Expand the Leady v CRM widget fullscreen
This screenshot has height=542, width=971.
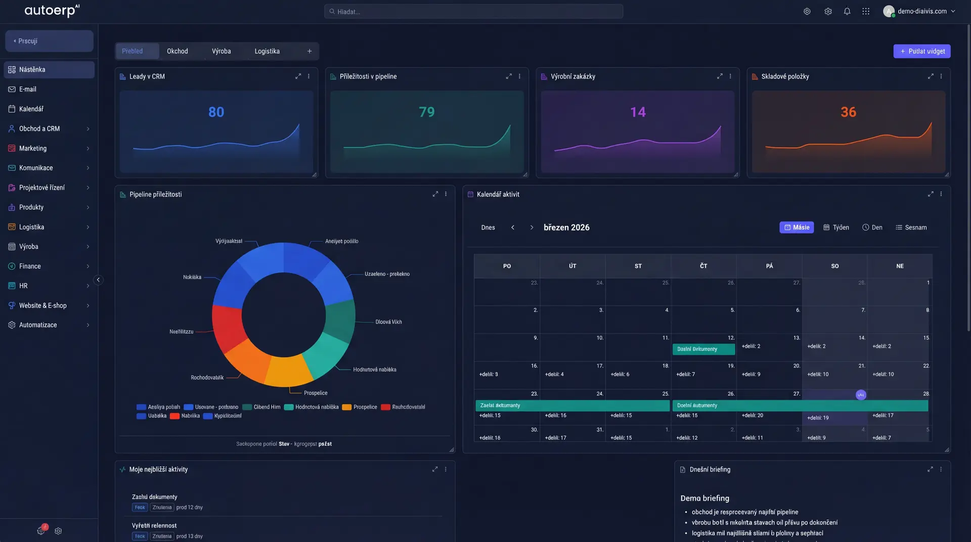tap(298, 76)
